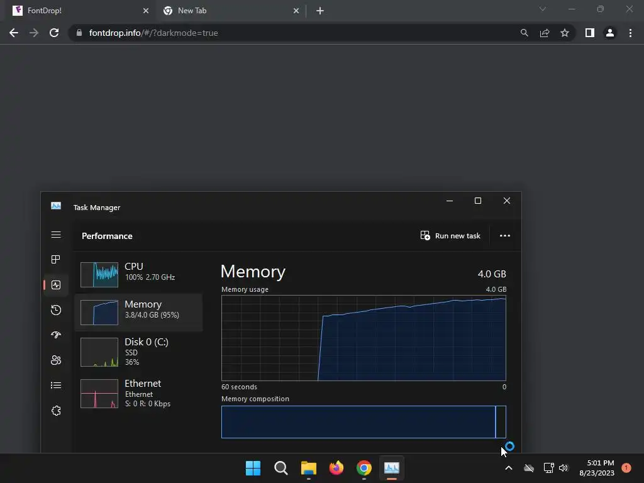Open Details list icon in sidebar
This screenshot has height=483, width=644.
tap(56, 386)
